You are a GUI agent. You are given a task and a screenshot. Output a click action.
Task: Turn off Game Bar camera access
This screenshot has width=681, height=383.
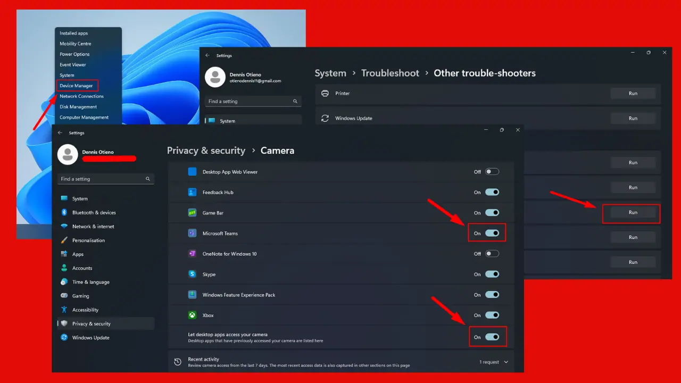[x=492, y=213]
